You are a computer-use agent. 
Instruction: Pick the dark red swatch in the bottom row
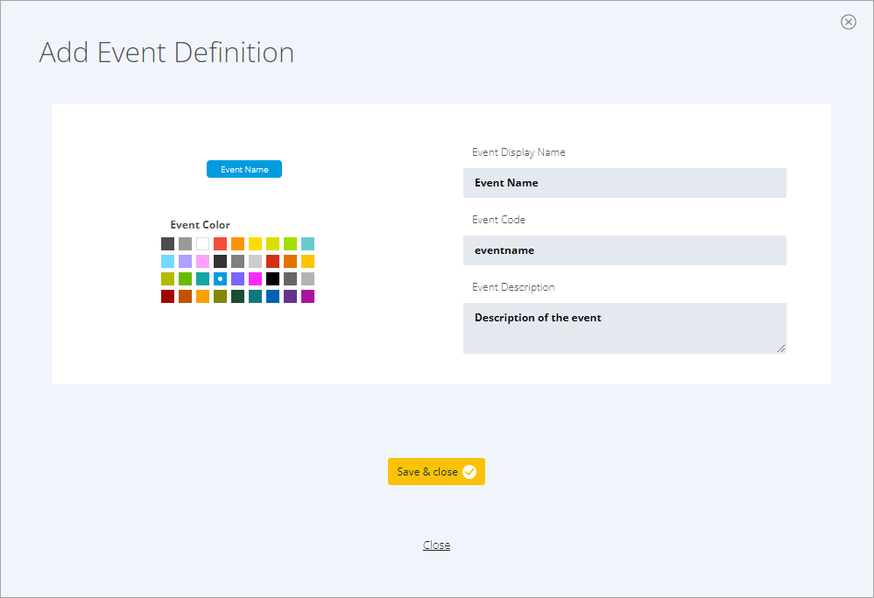point(167,296)
